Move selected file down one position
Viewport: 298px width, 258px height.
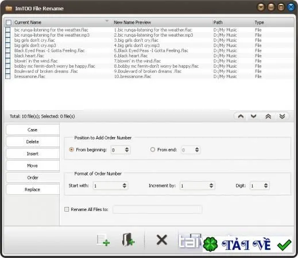(x=254, y=116)
